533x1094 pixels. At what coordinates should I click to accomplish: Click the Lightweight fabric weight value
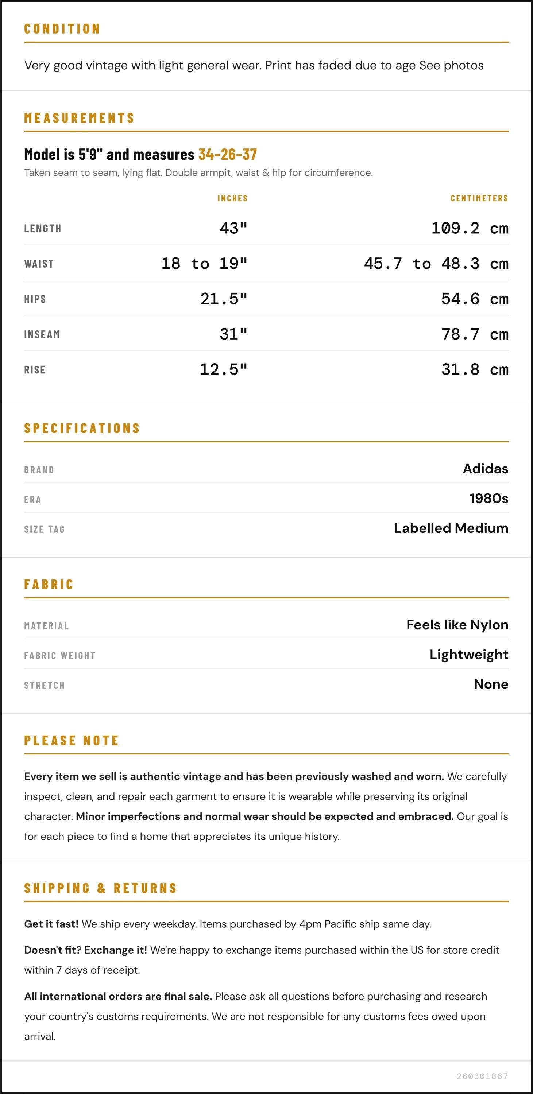[469, 655]
